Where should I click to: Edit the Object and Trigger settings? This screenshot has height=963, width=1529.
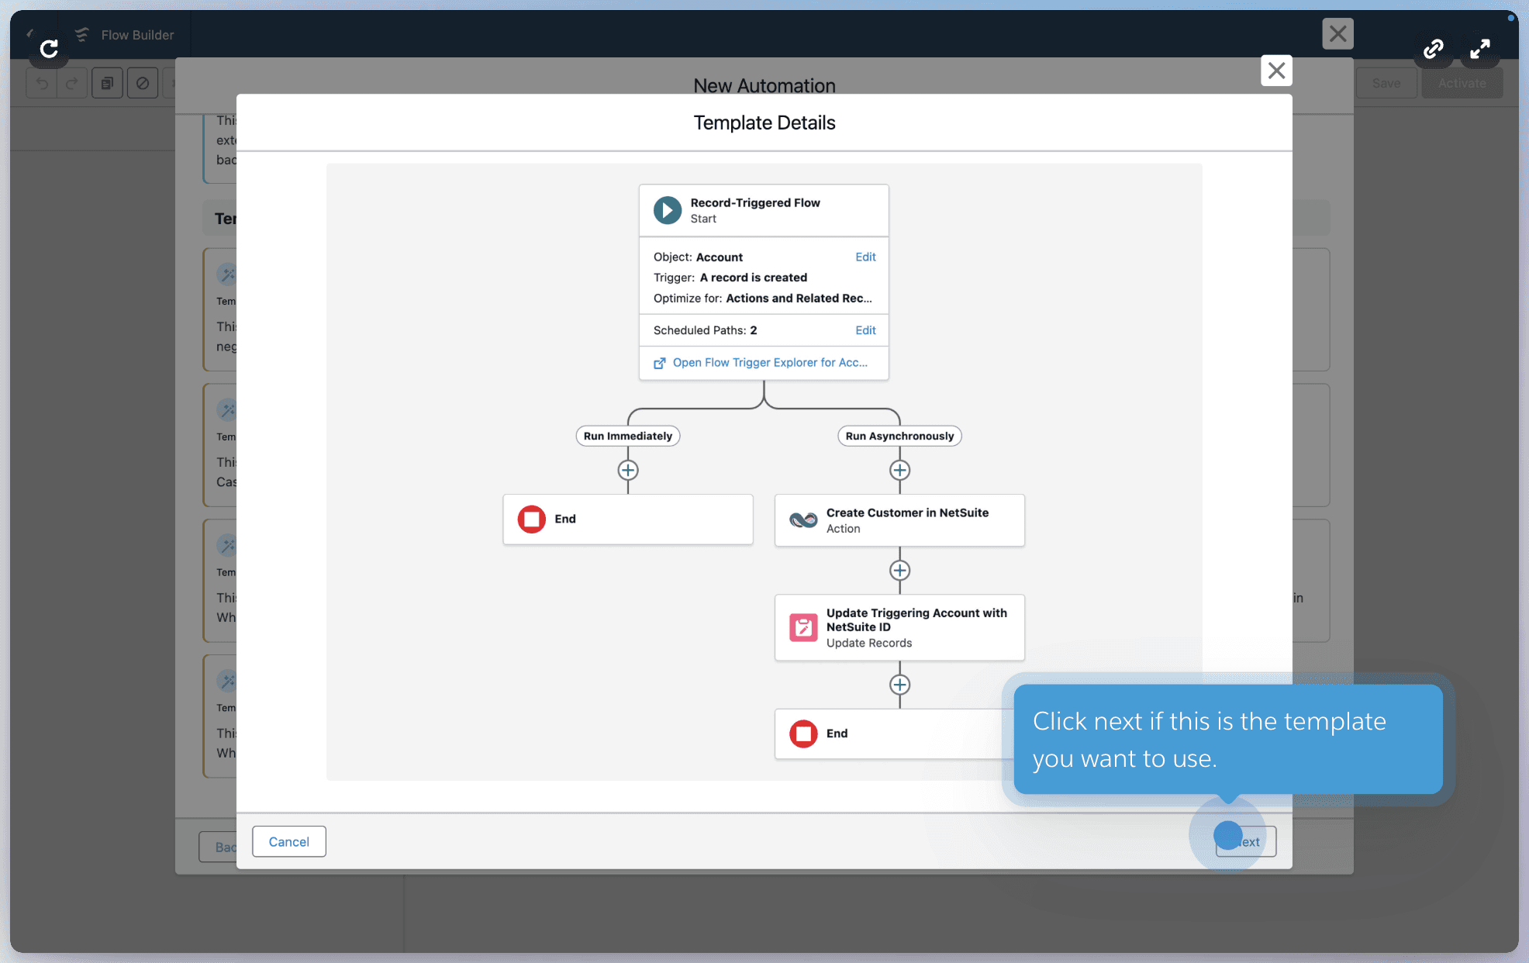click(x=865, y=257)
